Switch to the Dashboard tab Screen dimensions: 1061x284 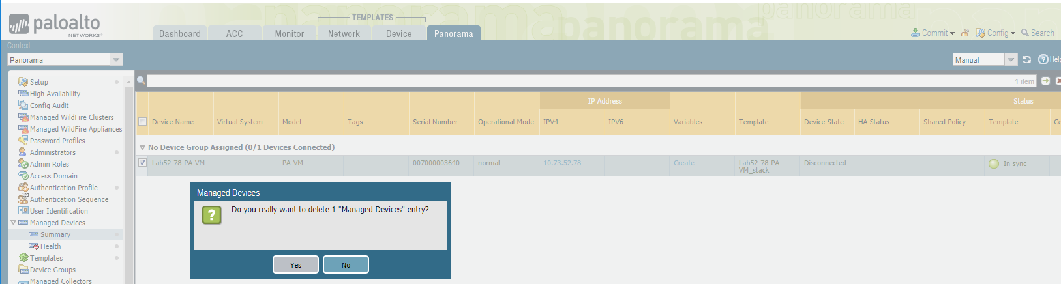pos(180,34)
